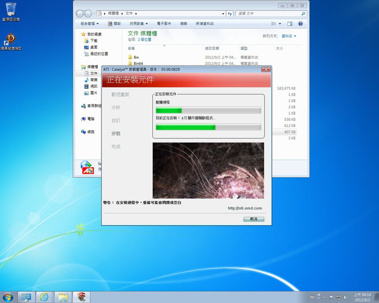
Task: Open the view options dropdown arrow
Action: (x=280, y=24)
